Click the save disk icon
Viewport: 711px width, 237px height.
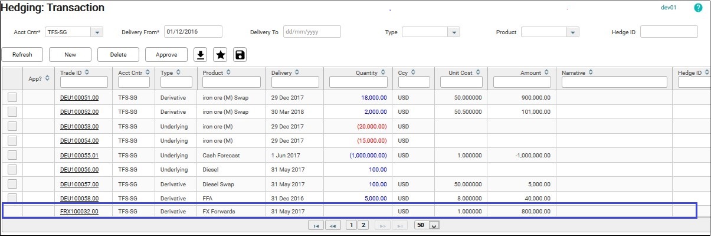(x=240, y=55)
